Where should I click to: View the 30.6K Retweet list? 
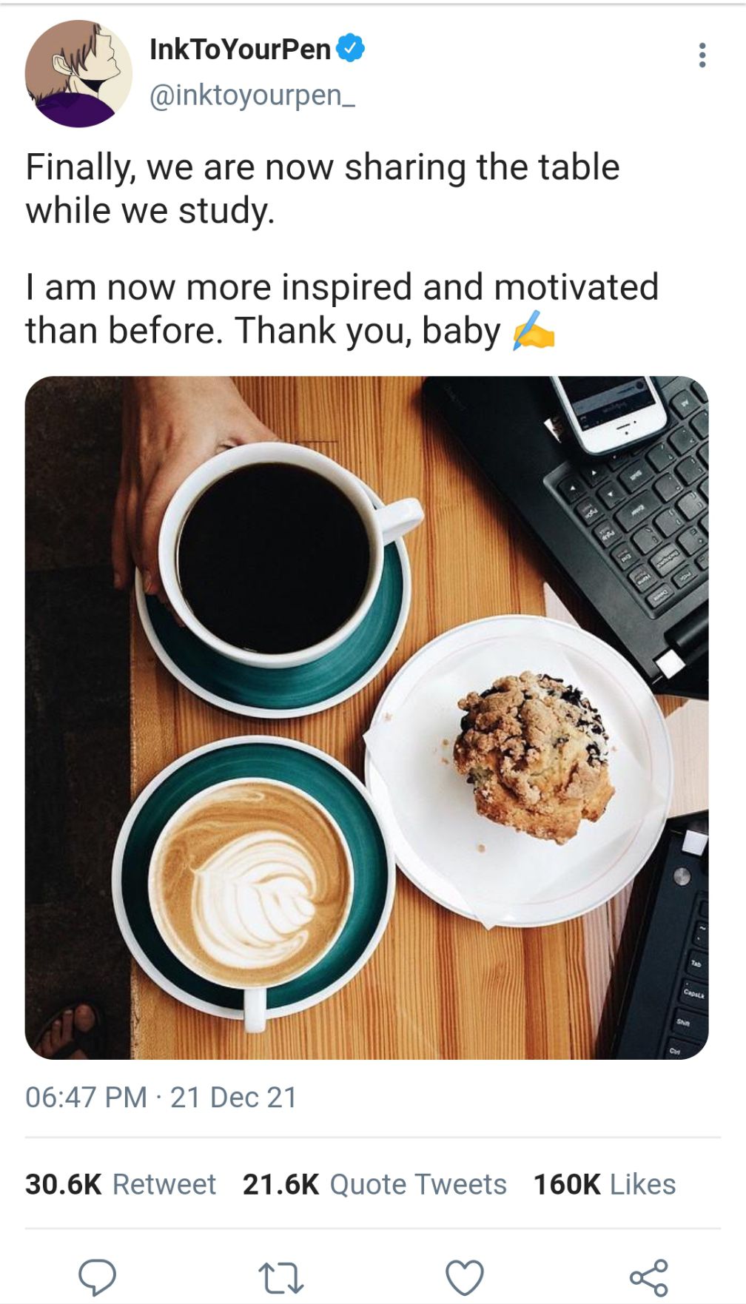(x=121, y=1184)
